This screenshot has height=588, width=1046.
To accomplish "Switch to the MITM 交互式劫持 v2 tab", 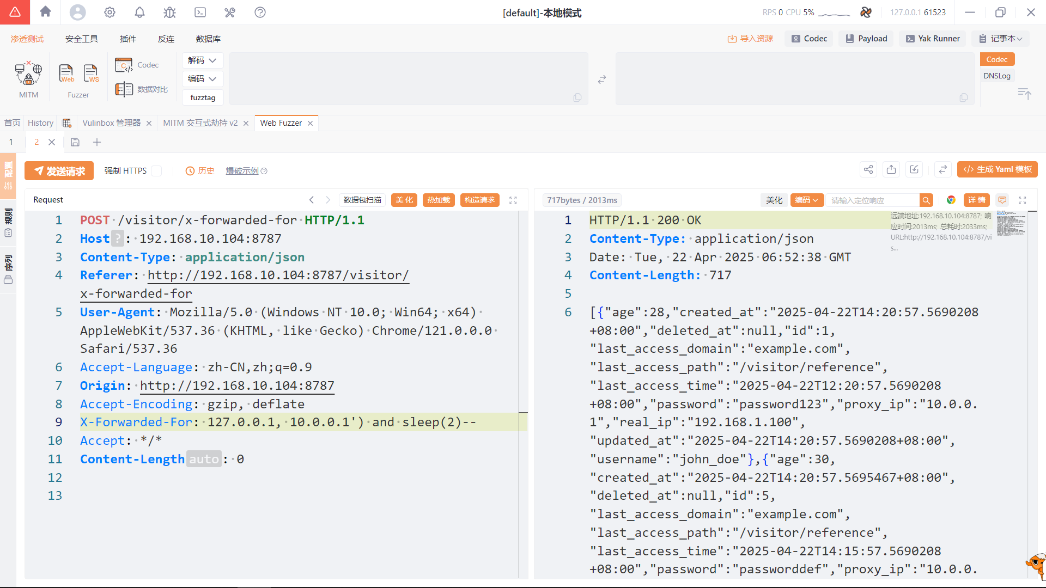I will point(200,123).
